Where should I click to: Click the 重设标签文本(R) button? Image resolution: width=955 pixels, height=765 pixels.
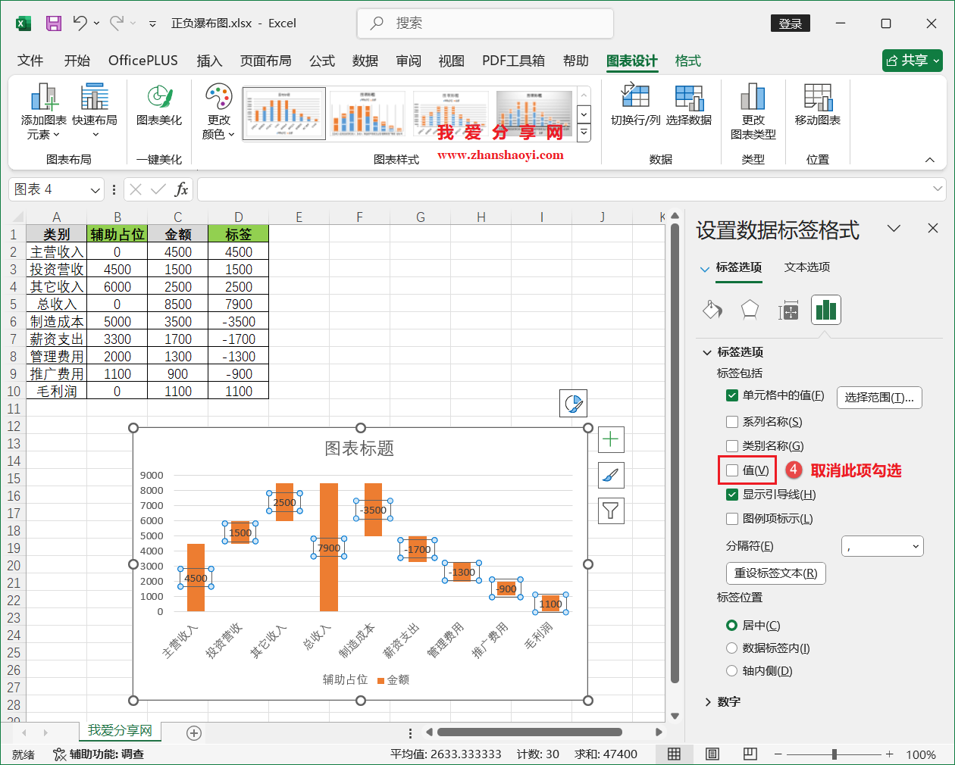775,573
